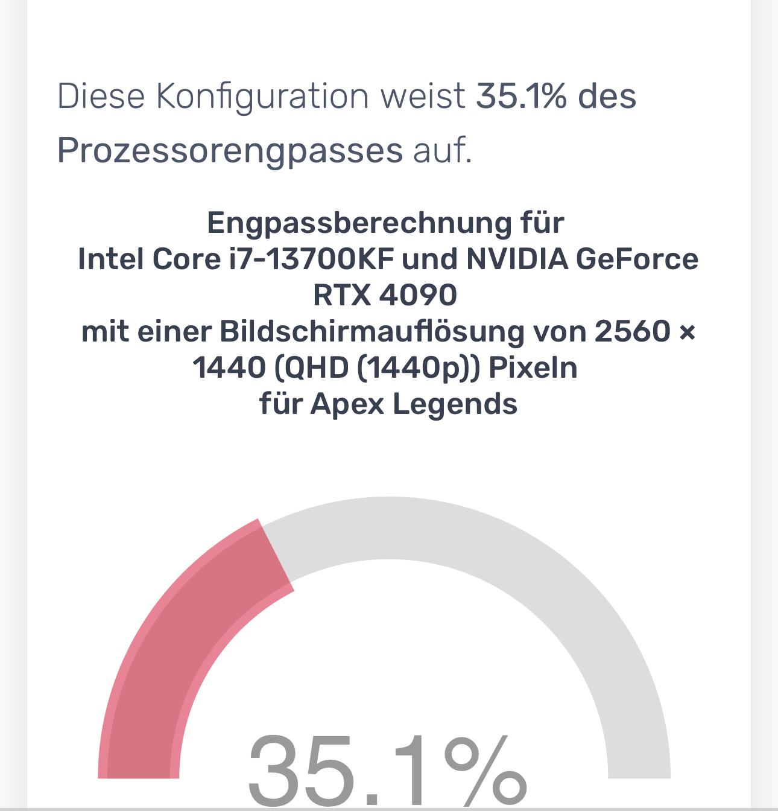
Task: Tap the "Pixeln" word in the heading
Action: point(533,367)
